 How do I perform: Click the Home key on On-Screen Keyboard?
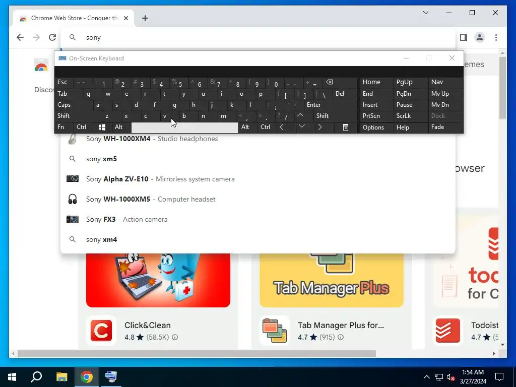point(376,82)
